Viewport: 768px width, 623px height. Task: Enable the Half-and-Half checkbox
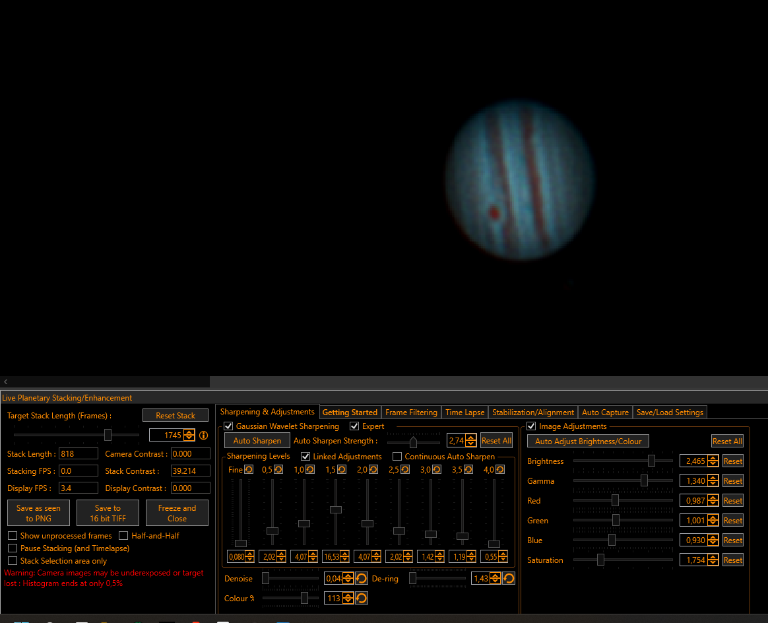coord(123,536)
